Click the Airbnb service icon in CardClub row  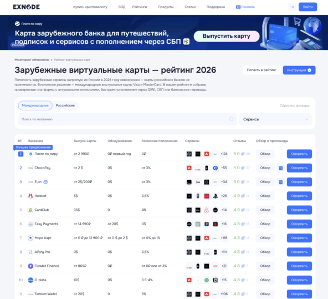pos(207,210)
